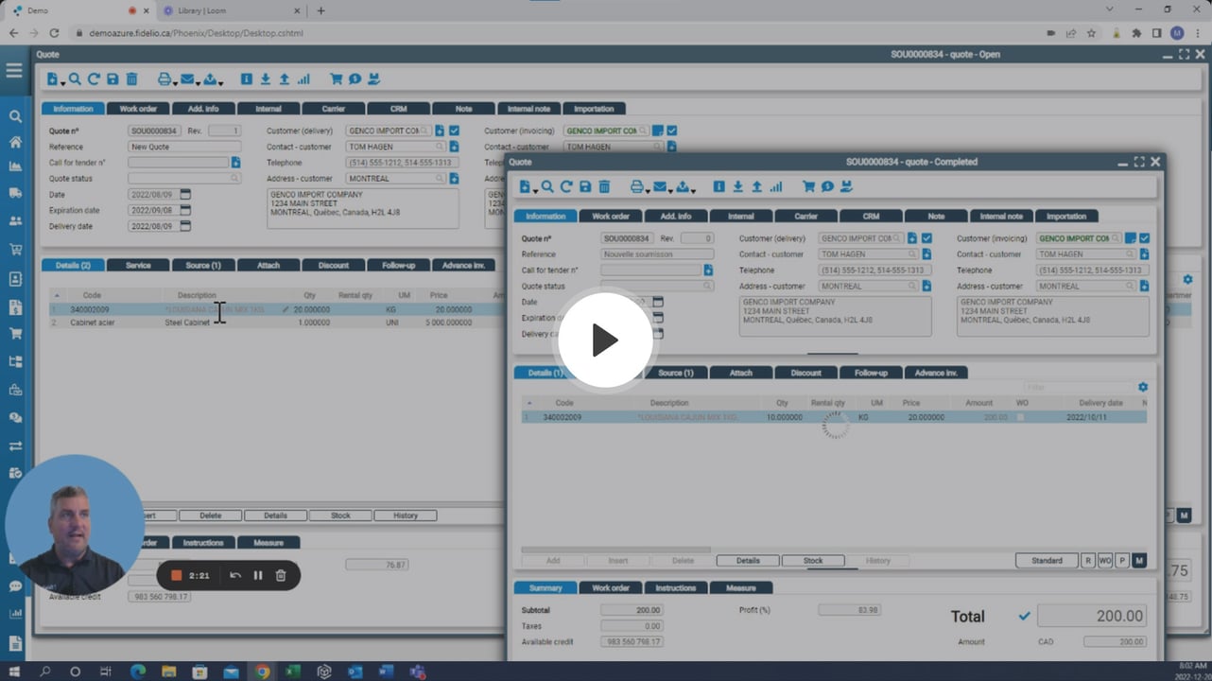Viewport: 1212px width, 681px height.
Task: Toggle the WO view button in the front window
Action: tap(1105, 561)
